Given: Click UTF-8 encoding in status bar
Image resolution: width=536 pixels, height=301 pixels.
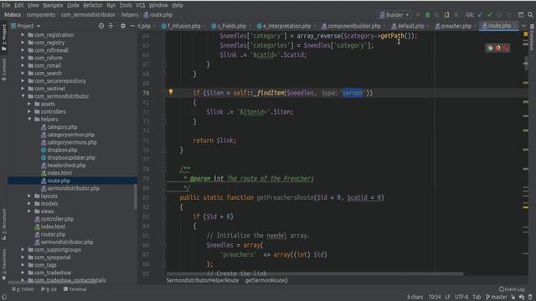Looking at the screenshot, I should click(461, 297).
